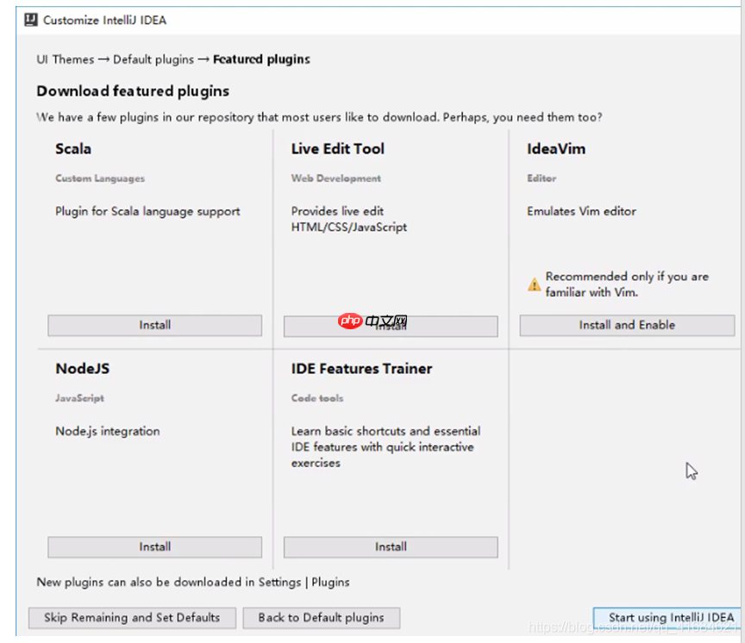
Task: Click the 'Download featured plugins' heading
Action: (x=133, y=91)
